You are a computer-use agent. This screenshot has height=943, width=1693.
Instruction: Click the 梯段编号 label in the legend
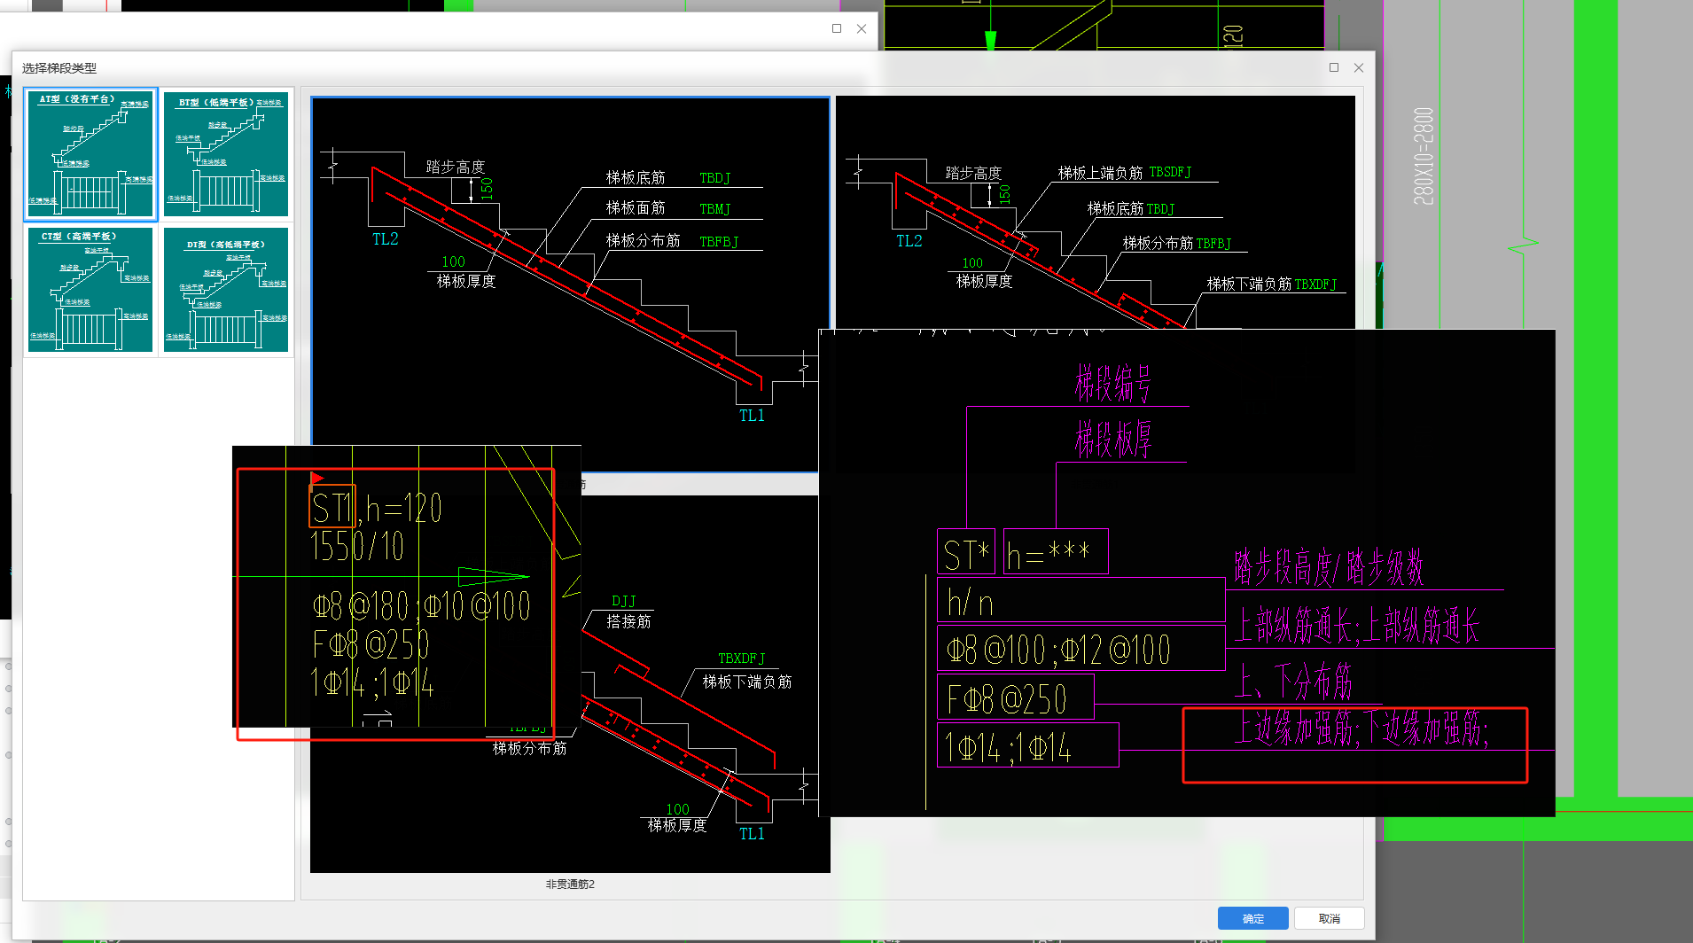coord(1112,384)
